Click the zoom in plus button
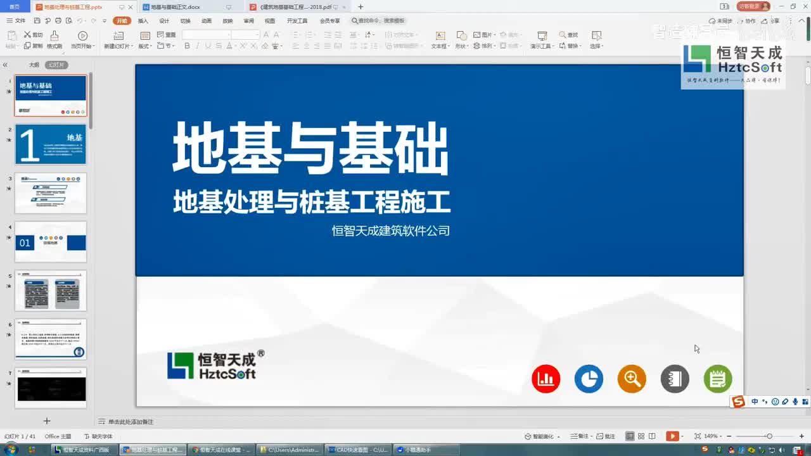This screenshot has height=456, width=811. click(x=802, y=436)
